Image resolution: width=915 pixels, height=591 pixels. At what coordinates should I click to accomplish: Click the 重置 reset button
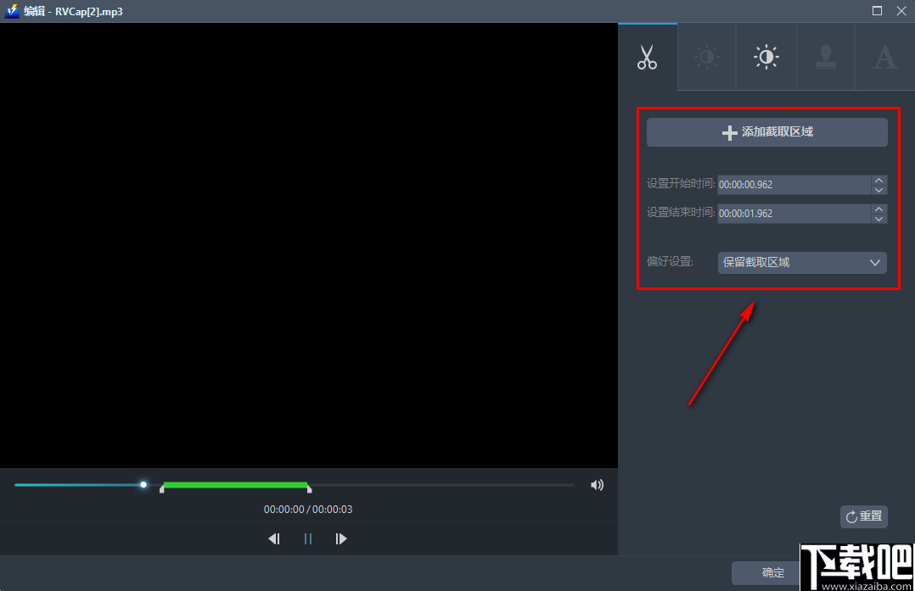pyautogui.click(x=864, y=516)
